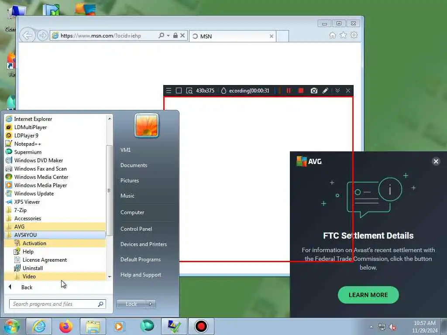Take a screenshot with the camera icon
447x335 pixels.
tap(314, 91)
